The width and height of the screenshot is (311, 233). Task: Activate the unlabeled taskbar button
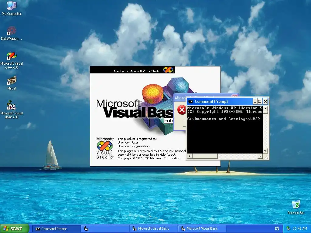(x=105, y=229)
